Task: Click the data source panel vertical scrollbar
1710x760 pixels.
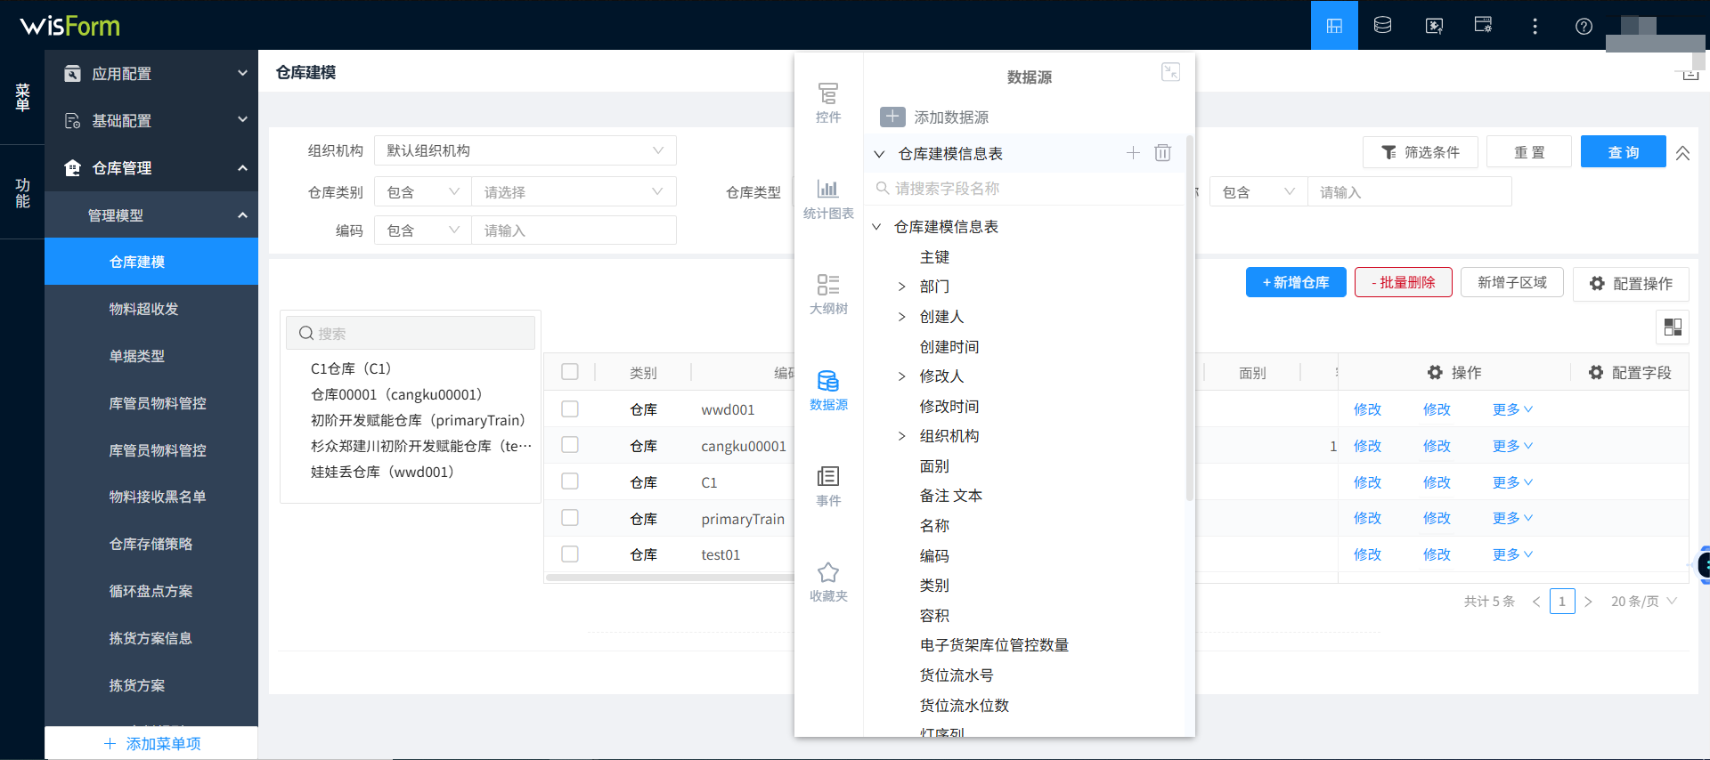Action: point(1190,318)
